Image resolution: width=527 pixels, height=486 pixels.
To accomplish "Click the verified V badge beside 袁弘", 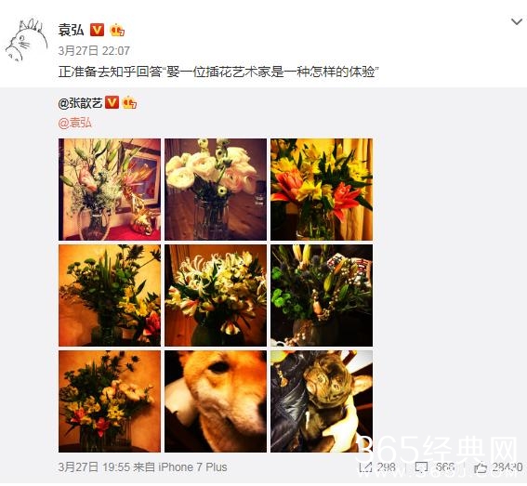I will tap(98, 30).
